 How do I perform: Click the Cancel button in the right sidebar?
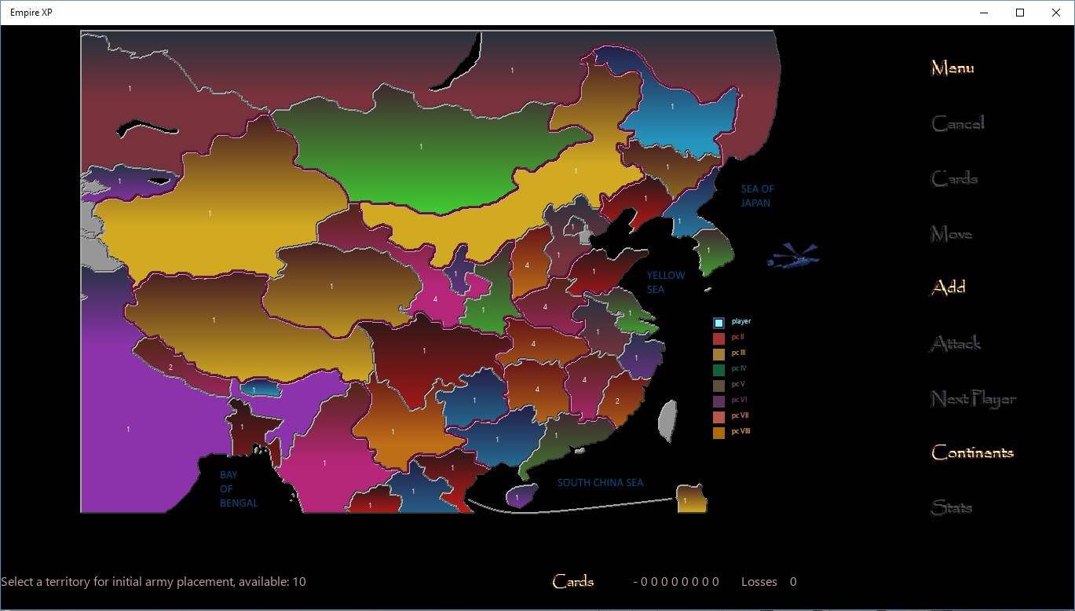click(x=957, y=123)
